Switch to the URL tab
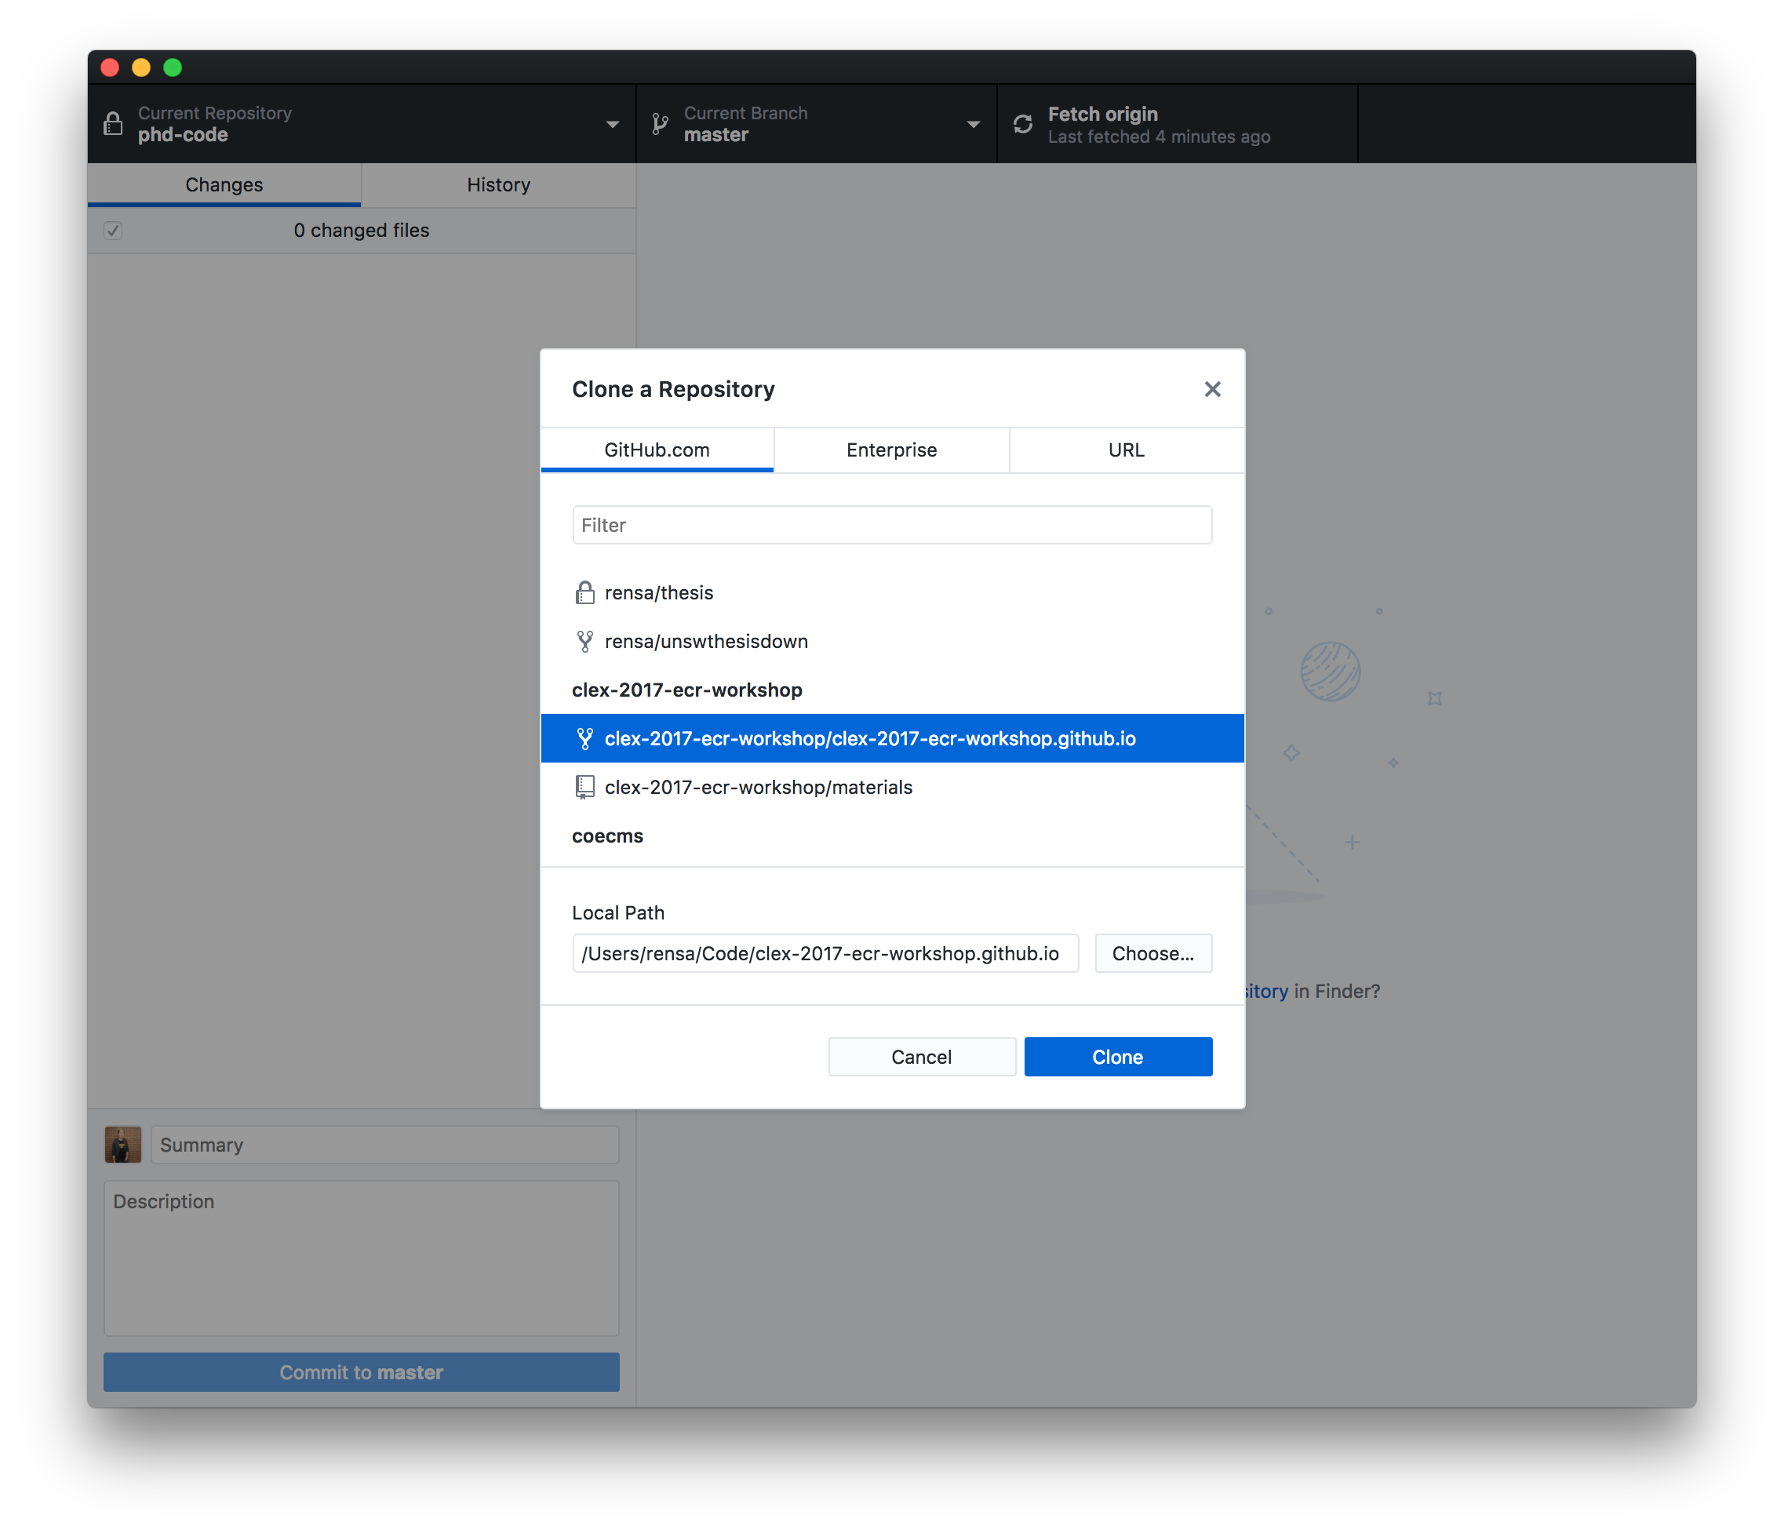Screen dimensions: 1784x1533 [x=1125, y=450]
